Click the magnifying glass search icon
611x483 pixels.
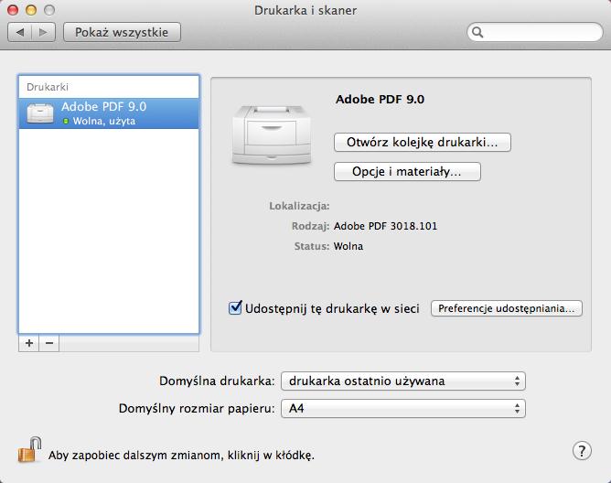[477, 32]
